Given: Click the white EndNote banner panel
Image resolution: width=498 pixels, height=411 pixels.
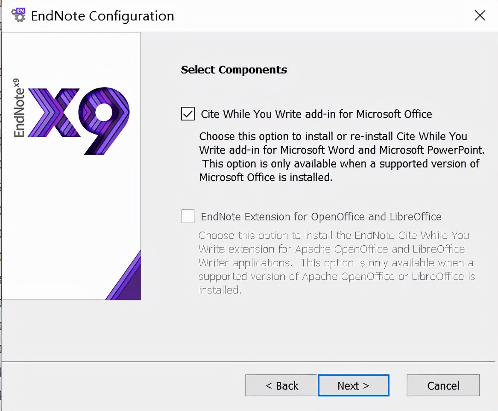Looking at the screenshot, I should point(71,166).
